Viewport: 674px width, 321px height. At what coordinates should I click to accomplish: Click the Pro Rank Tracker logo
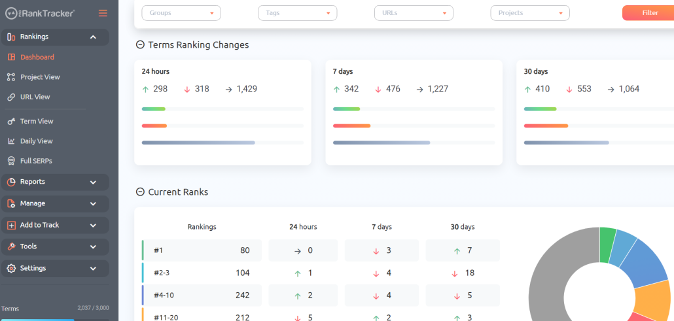pyautogui.click(x=41, y=13)
